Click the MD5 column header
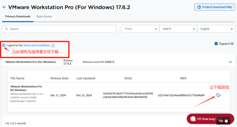Image resolution: width=237 pixels, height=127 pixels. point(184,78)
